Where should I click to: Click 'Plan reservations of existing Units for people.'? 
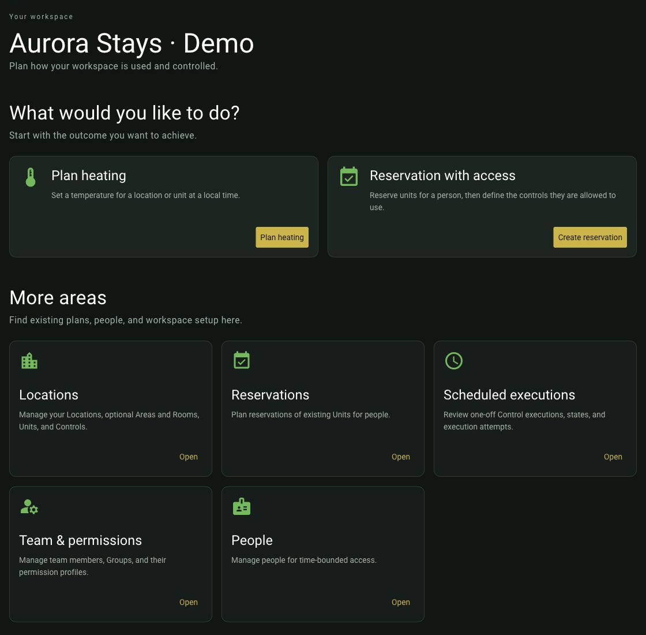coord(311,415)
